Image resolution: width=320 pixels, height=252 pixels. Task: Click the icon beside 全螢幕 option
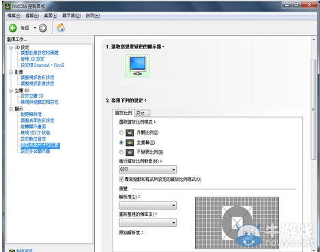pyautogui.click(x=130, y=143)
